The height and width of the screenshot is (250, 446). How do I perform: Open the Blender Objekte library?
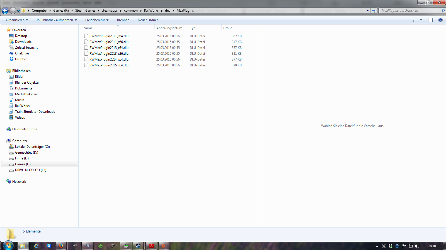[27, 82]
